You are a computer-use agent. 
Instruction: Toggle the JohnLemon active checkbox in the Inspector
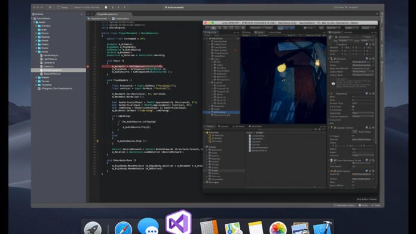(336, 37)
